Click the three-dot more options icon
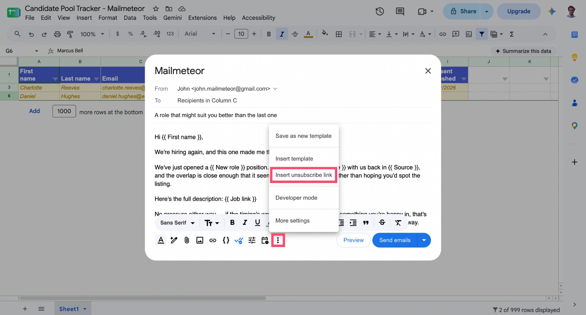The image size is (586, 315). pyautogui.click(x=278, y=240)
